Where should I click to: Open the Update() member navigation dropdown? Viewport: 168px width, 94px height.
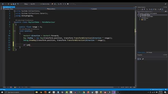pyautogui.click(x=113, y=9)
